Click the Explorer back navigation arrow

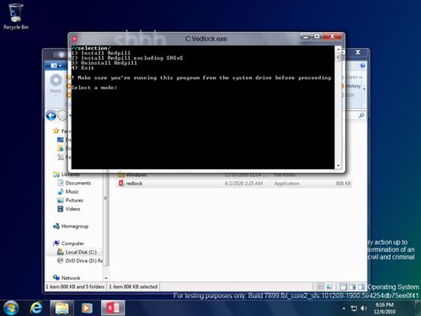51,115
